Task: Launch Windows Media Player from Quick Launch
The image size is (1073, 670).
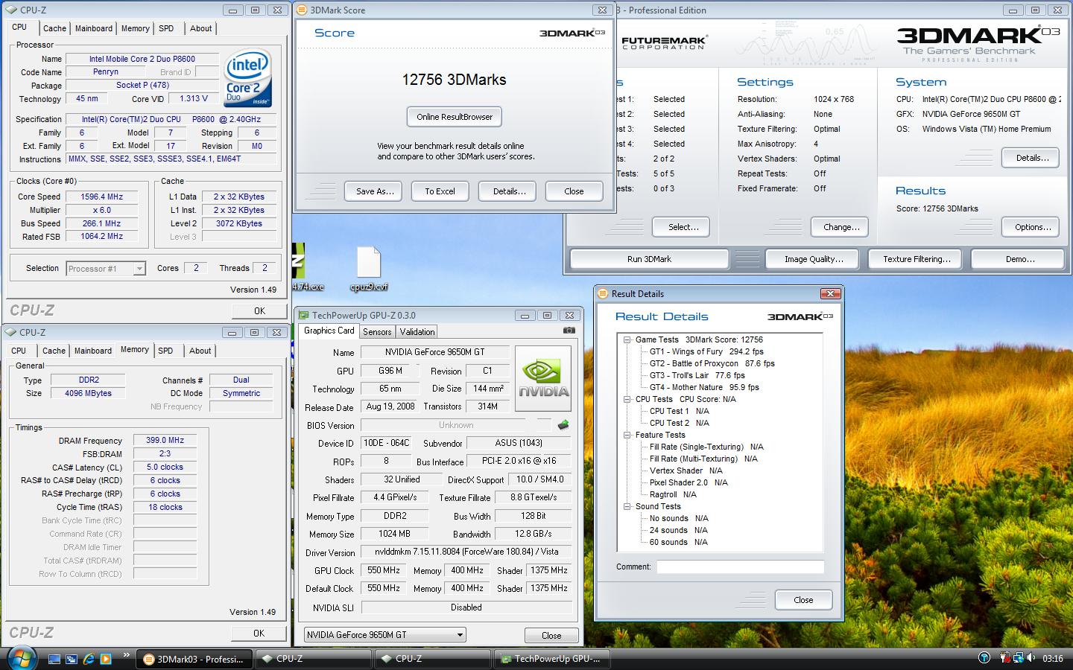Action: click(x=106, y=659)
